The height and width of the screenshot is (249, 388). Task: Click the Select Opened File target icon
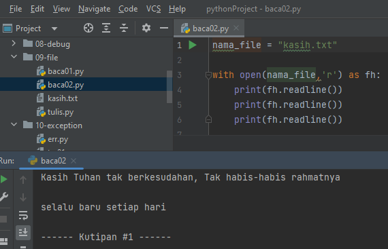click(x=88, y=28)
